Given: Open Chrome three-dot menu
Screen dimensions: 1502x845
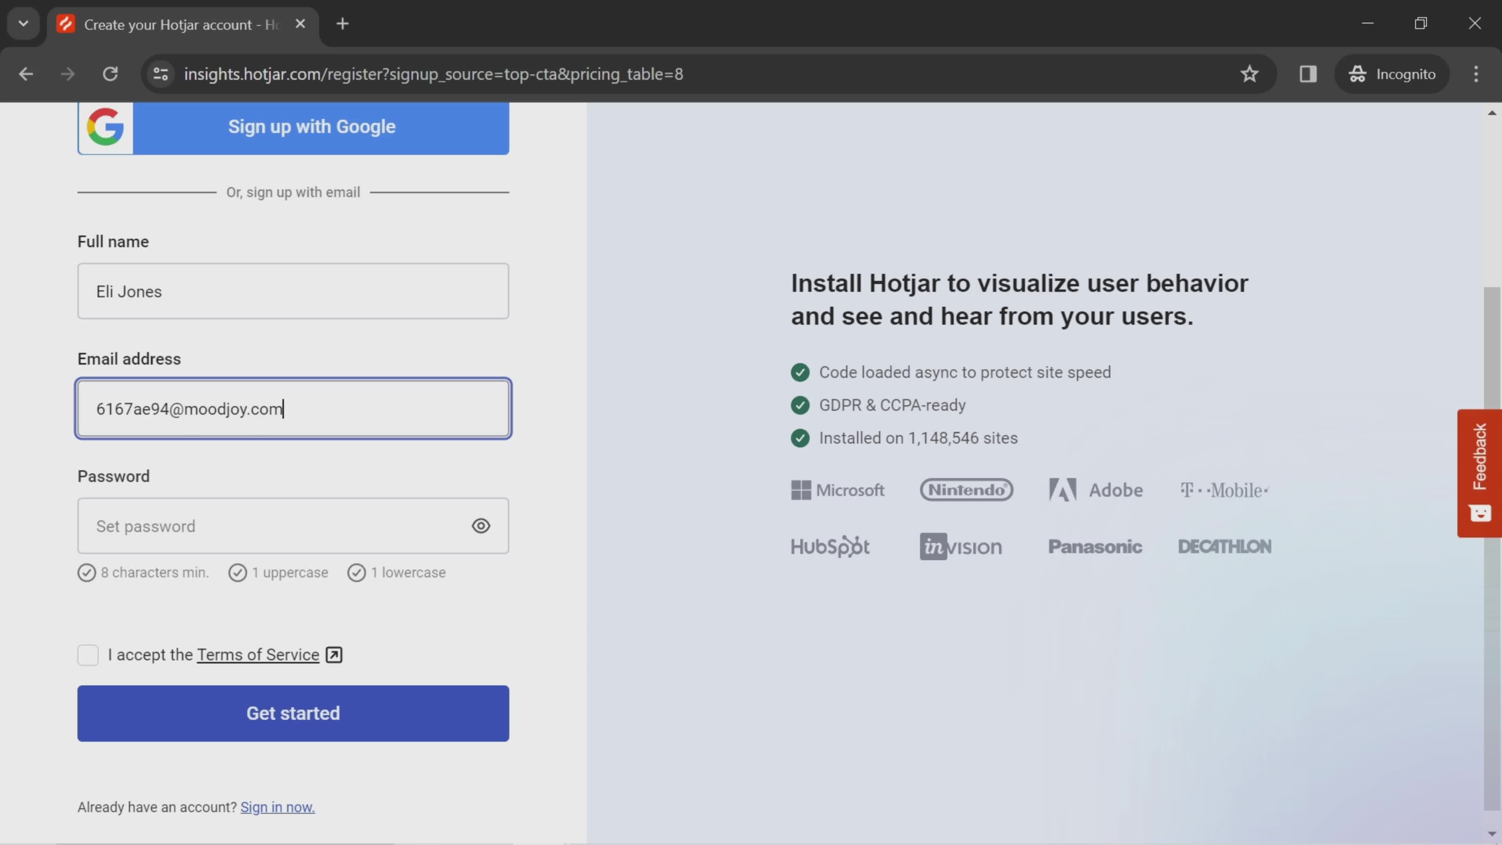Looking at the screenshot, I should [x=1476, y=74].
